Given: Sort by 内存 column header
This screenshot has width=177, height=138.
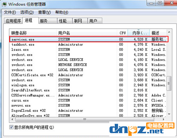Looking at the screenshot, I should (139, 33).
